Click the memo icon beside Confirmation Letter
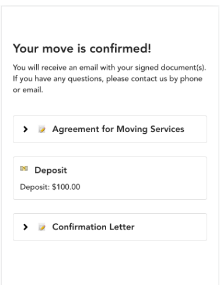 click(42, 227)
